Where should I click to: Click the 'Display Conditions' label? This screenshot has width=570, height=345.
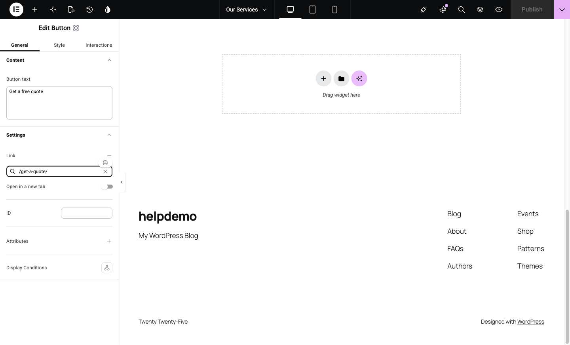click(x=27, y=268)
